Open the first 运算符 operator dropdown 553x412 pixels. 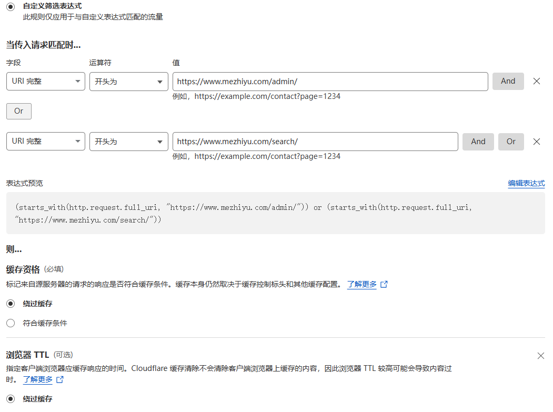tap(128, 82)
